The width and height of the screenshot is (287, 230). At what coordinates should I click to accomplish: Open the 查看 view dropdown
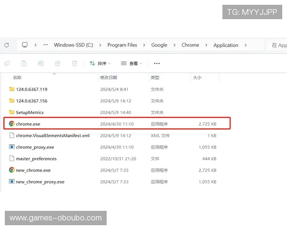[132, 63]
